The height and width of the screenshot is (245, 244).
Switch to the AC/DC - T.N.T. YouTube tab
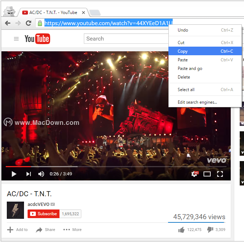[53, 13]
